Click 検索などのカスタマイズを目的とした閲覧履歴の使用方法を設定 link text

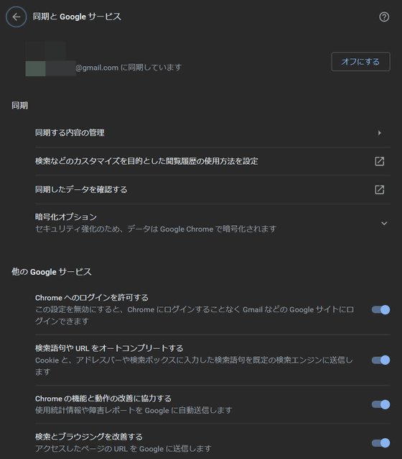coord(146,161)
